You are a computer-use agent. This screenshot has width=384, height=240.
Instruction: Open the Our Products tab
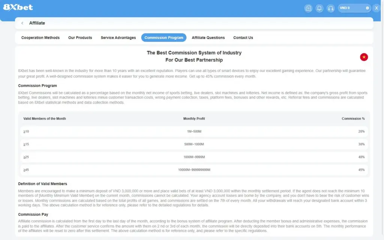point(80,38)
